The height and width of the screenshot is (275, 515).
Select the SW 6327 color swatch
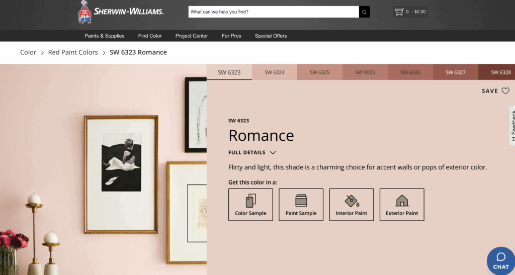[456, 72]
